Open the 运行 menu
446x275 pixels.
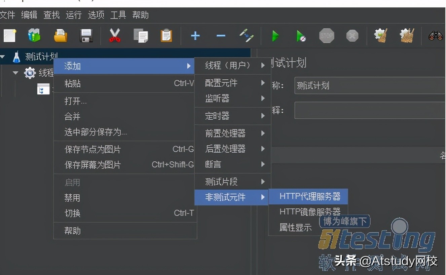[x=73, y=15]
